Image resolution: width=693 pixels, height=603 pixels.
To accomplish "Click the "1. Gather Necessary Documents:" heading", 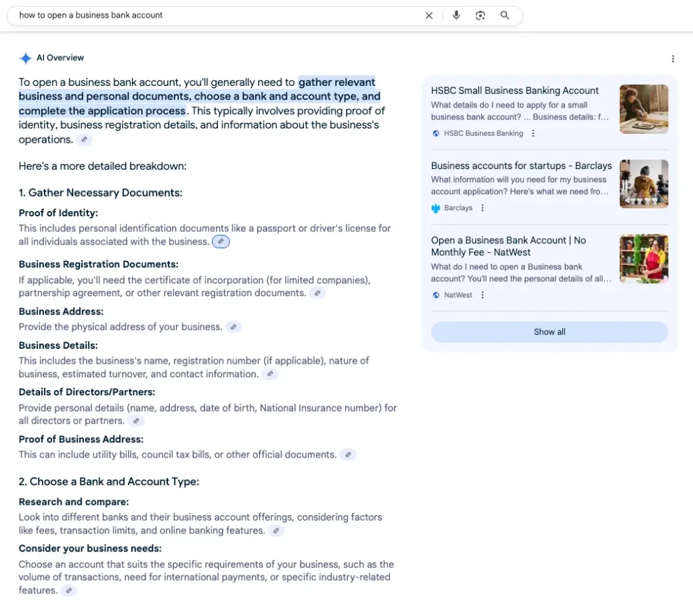I will click(x=100, y=193).
